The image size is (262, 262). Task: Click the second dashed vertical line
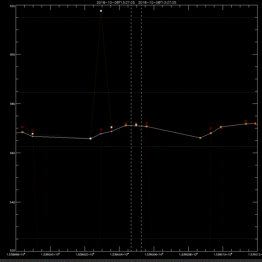tap(141, 128)
